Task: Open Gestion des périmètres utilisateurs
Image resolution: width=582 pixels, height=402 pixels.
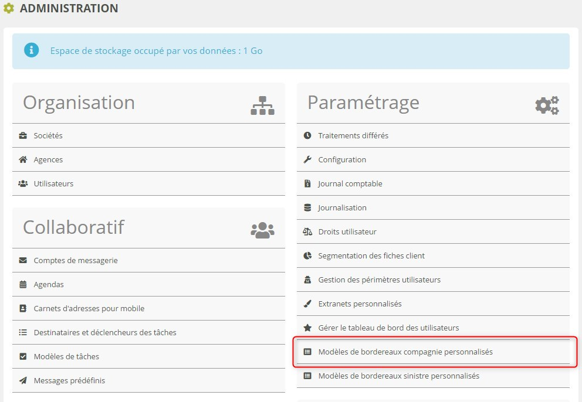Action: [379, 280]
